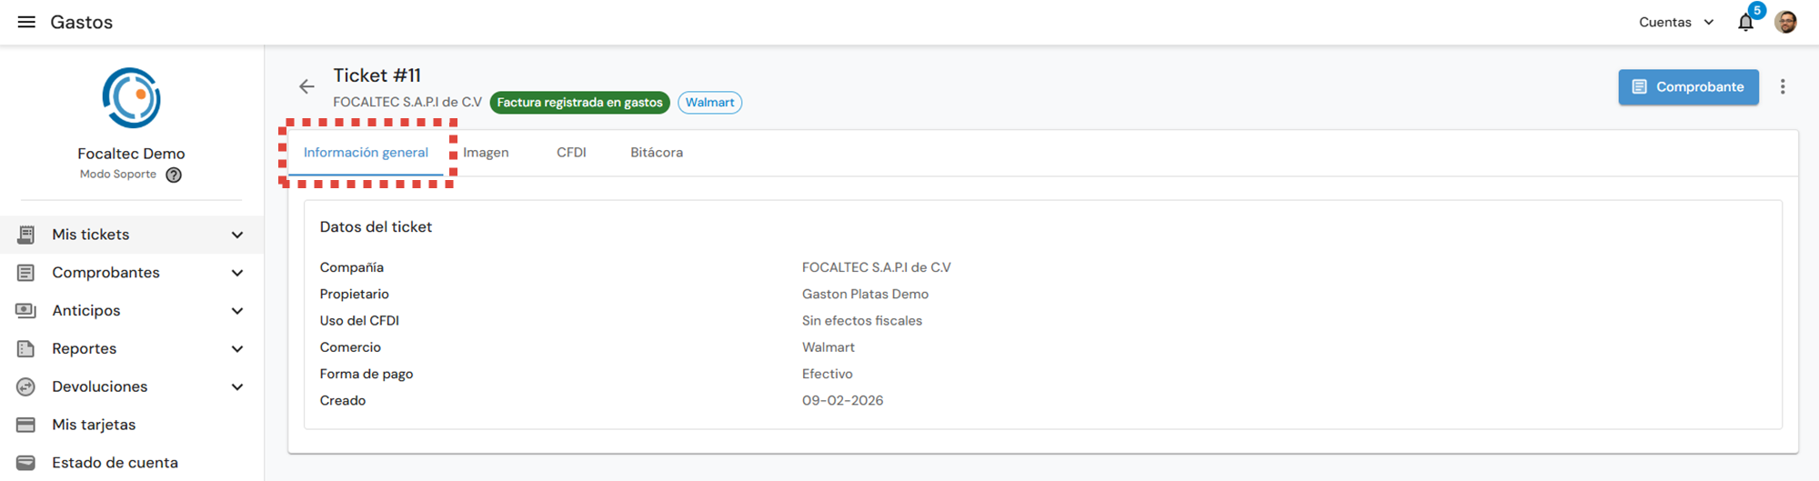Click the Creado label
The height and width of the screenshot is (481, 1819).
point(343,401)
